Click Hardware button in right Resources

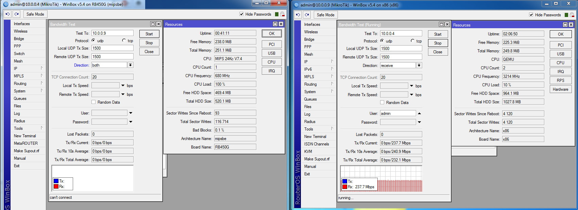(561, 89)
